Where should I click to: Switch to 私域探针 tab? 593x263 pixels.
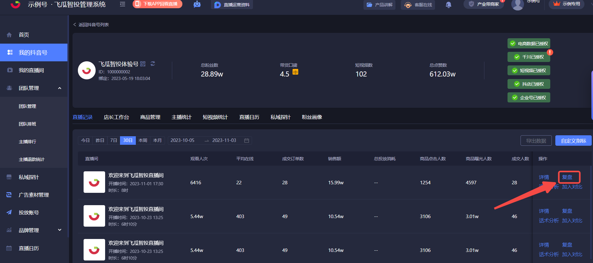click(281, 117)
